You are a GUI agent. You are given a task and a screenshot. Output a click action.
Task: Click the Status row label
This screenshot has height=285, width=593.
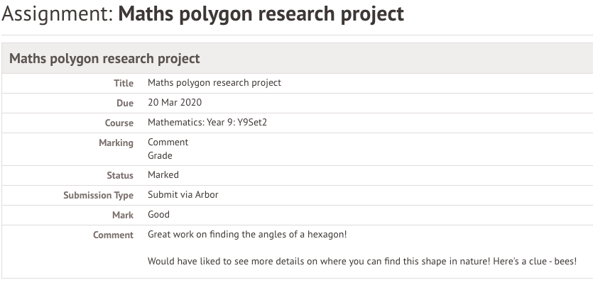(x=120, y=176)
